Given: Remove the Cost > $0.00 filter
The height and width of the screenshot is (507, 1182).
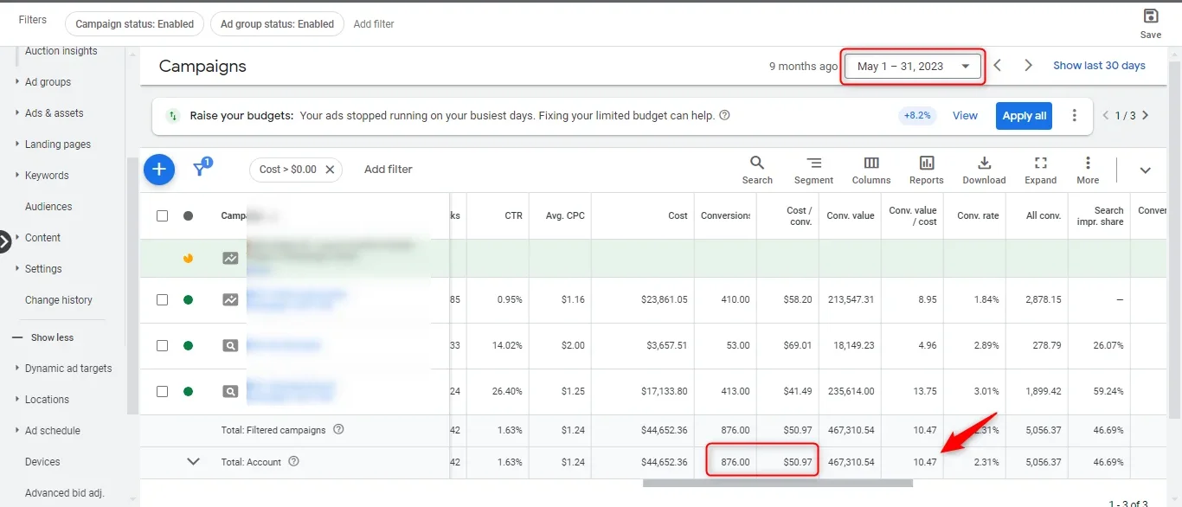Looking at the screenshot, I should click(x=330, y=170).
